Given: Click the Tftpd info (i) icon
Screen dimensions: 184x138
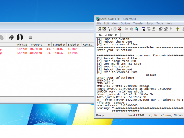Looking at the screenshot, I should (x=20, y=37).
